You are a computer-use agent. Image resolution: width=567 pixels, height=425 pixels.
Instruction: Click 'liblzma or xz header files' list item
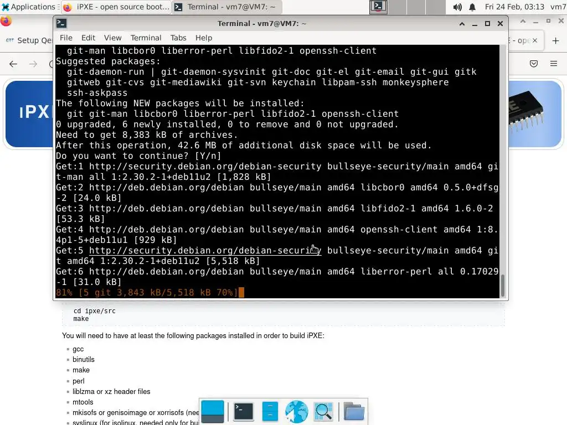point(111,391)
